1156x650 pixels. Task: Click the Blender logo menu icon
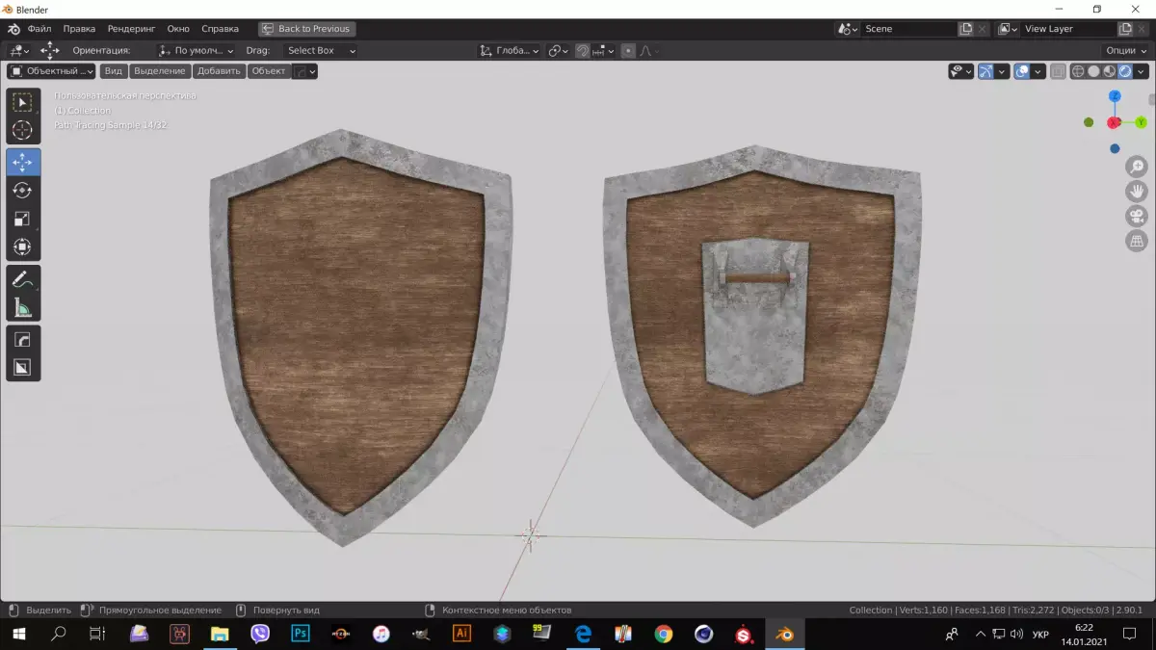(x=13, y=29)
